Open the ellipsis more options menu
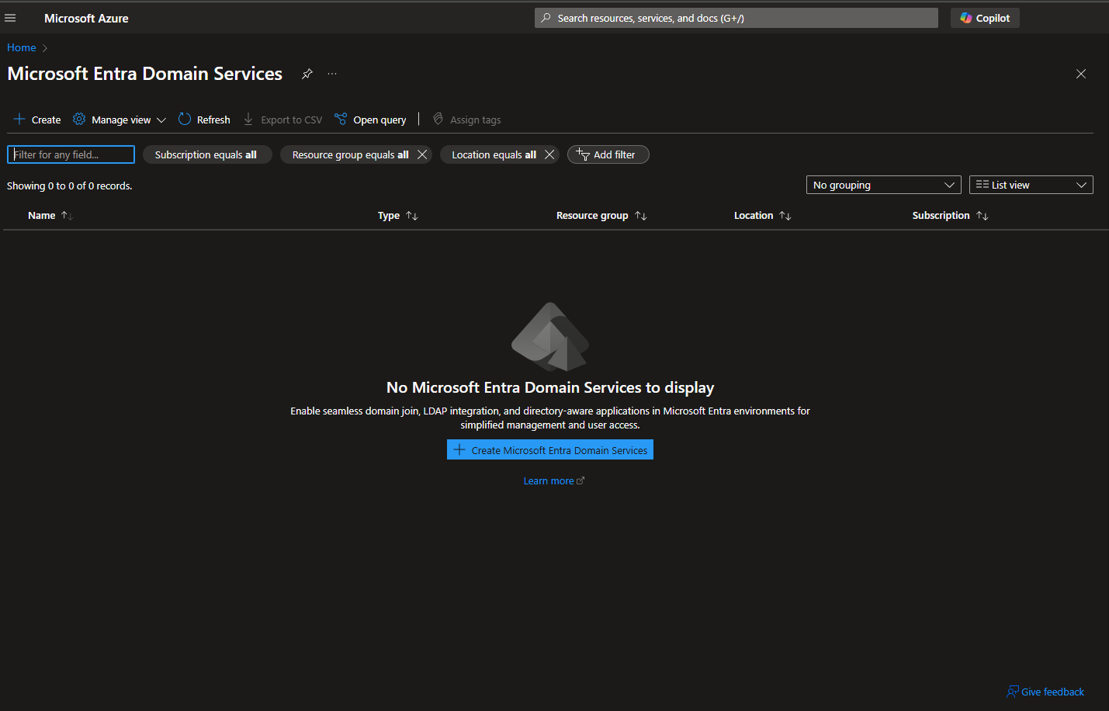The height and width of the screenshot is (711, 1109). coord(332,74)
